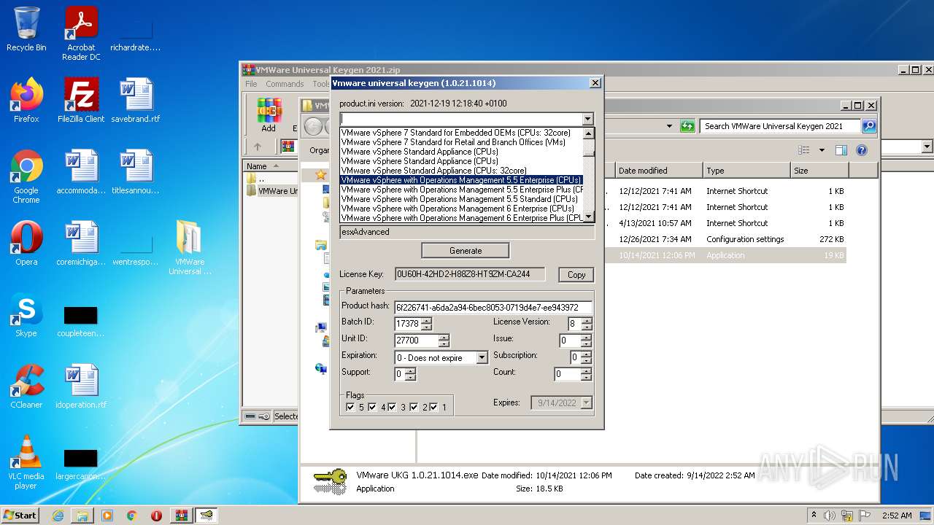Click the WinRAR taskbar icon

pyautogui.click(x=181, y=516)
